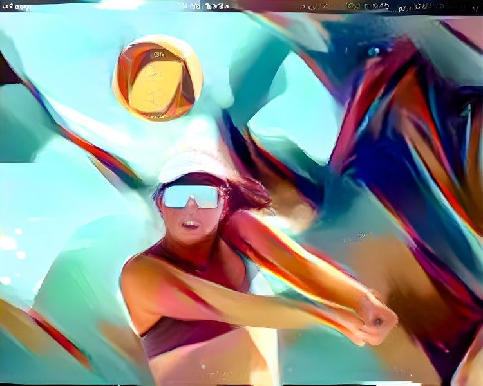The image size is (483, 386).
Task: Click the clock text in the top bar center
Action: pyautogui.click(x=204, y=6)
